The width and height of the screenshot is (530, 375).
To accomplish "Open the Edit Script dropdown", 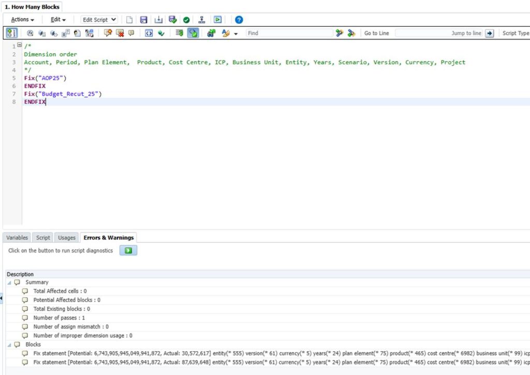I will point(99,20).
